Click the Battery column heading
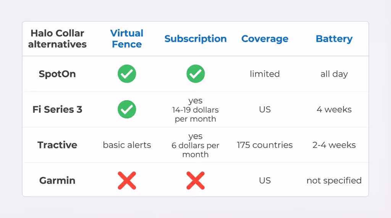 click(334, 39)
